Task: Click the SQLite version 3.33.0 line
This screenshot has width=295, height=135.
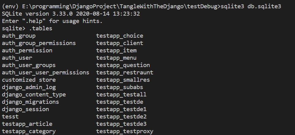Action: [x=71, y=14]
